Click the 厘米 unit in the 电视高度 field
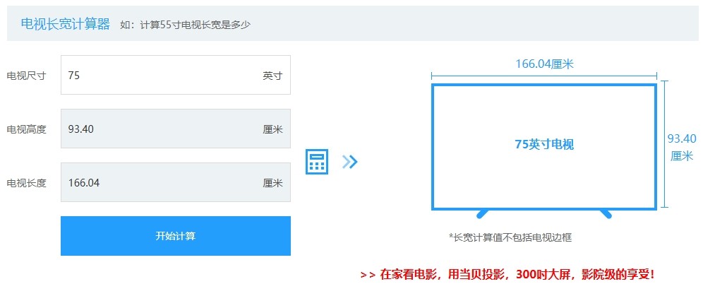The height and width of the screenshot is (296, 703). click(x=272, y=129)
